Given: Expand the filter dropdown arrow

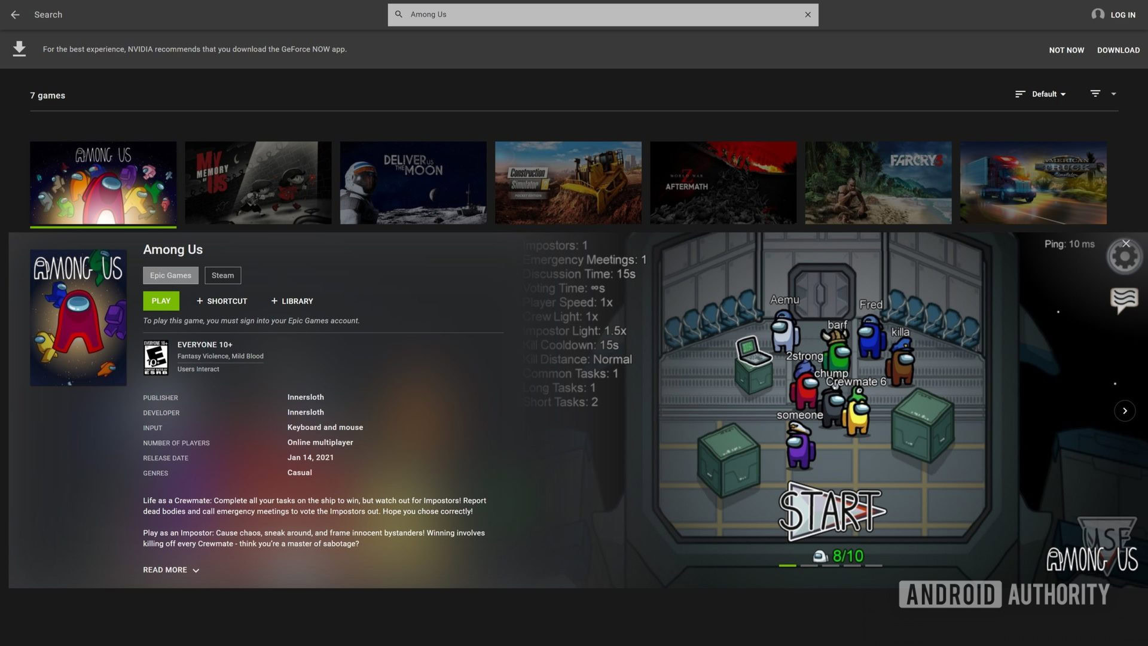Looking at the screenshot, I should tap(1113, 94).
